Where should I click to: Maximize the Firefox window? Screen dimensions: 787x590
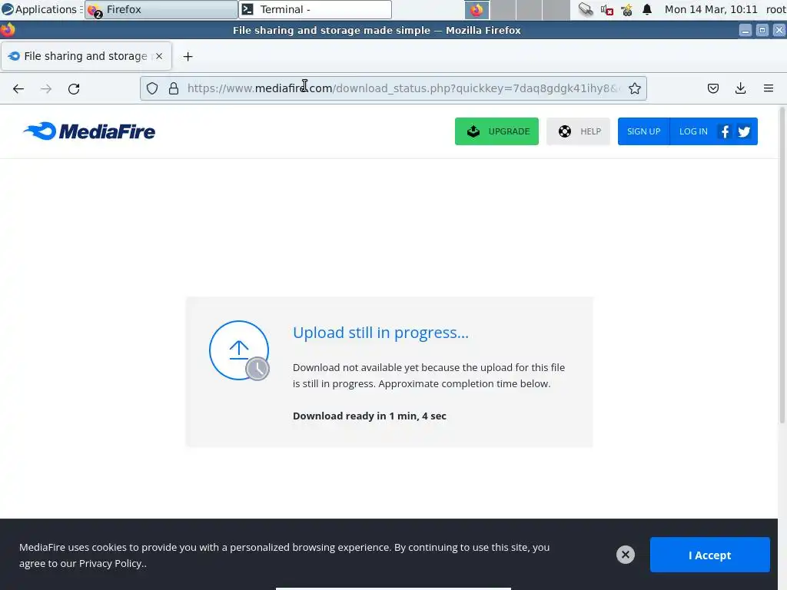tap(762, 31)
